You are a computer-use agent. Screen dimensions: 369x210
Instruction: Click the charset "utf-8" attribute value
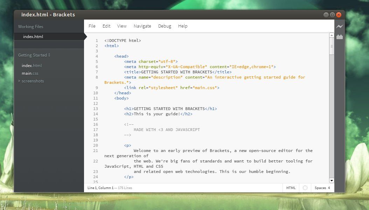click(167, 61)
